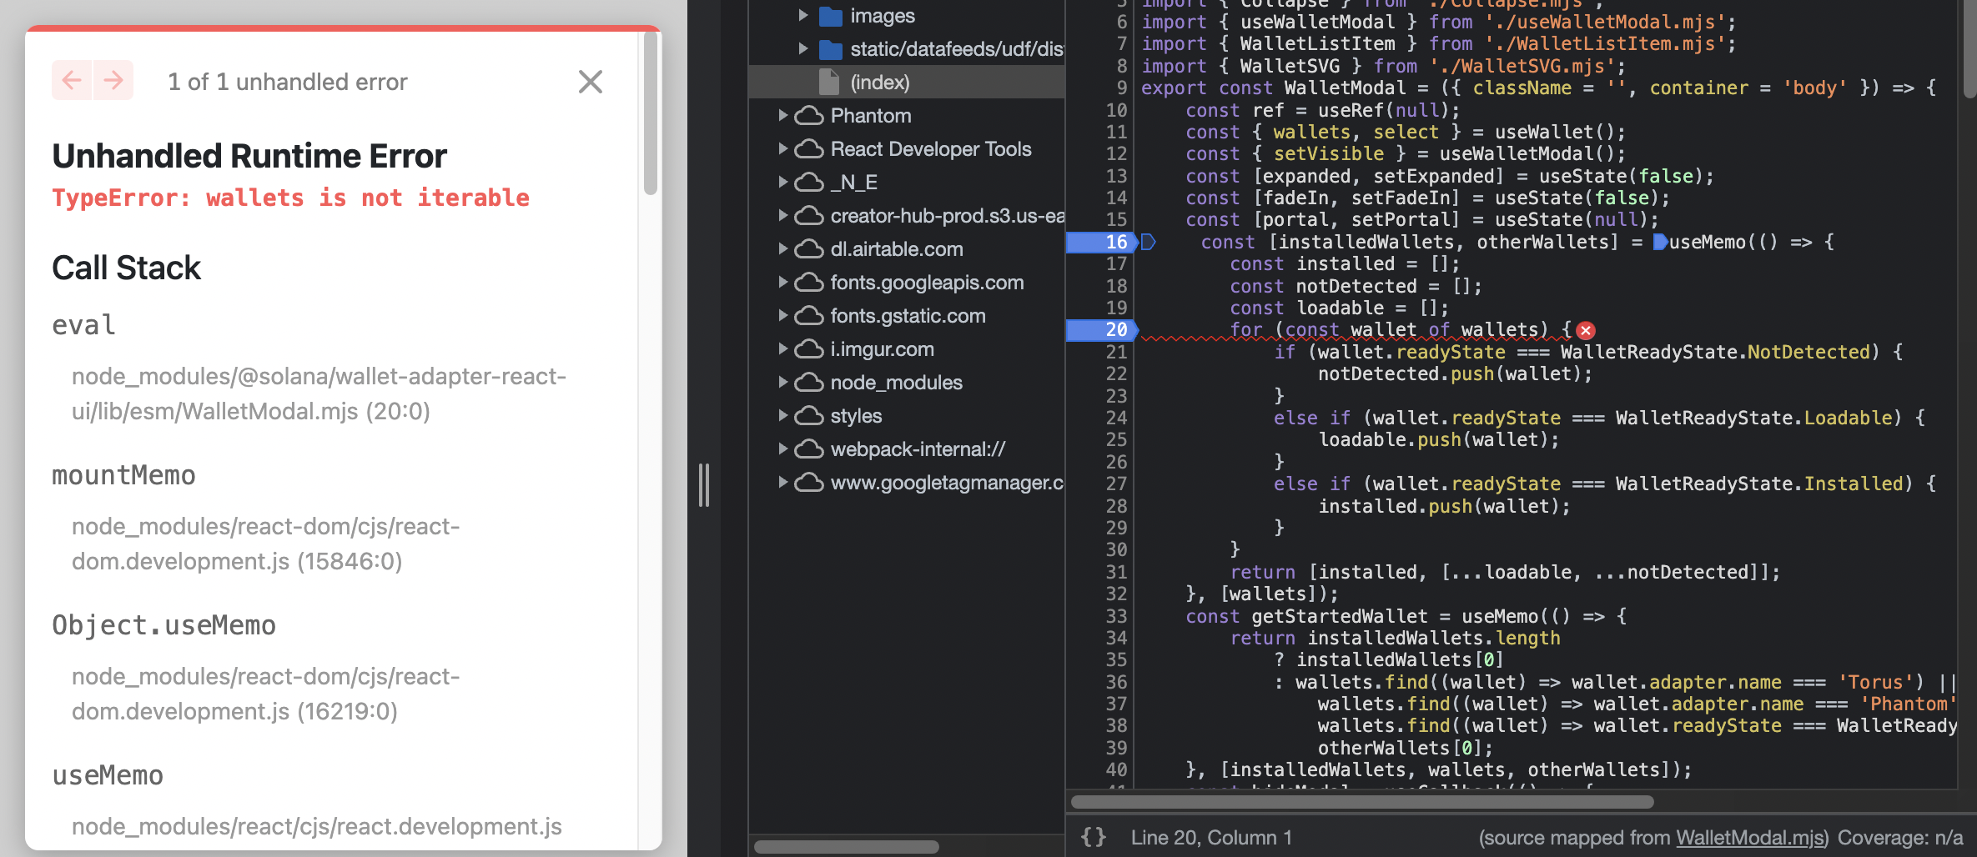
Task: Dismiss the Unhandled Runtime Error overlay
Action: pyautogui.click(x=591, y=81)
